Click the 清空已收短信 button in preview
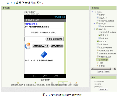 [57, 46]
